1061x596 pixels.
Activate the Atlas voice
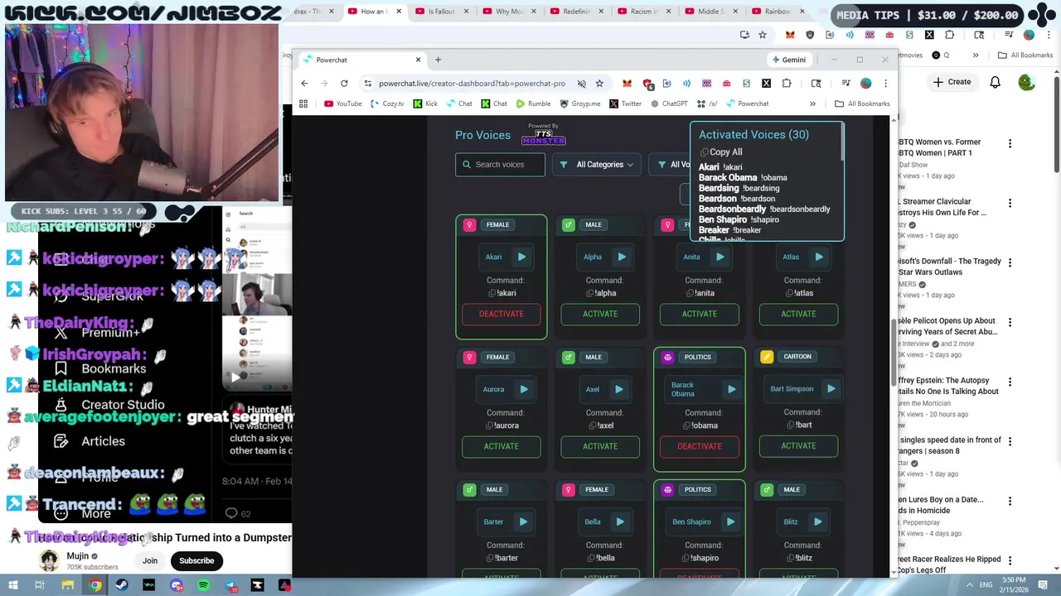coord(798,314)
